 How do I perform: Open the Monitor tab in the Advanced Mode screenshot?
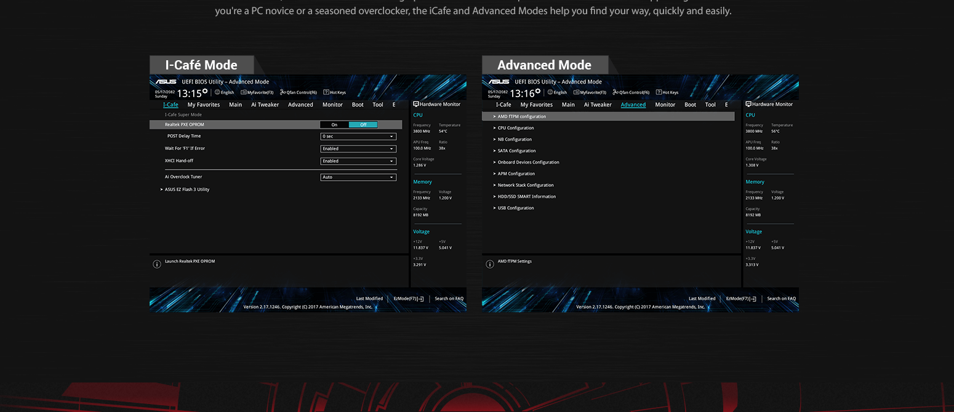tap(665, 105)
